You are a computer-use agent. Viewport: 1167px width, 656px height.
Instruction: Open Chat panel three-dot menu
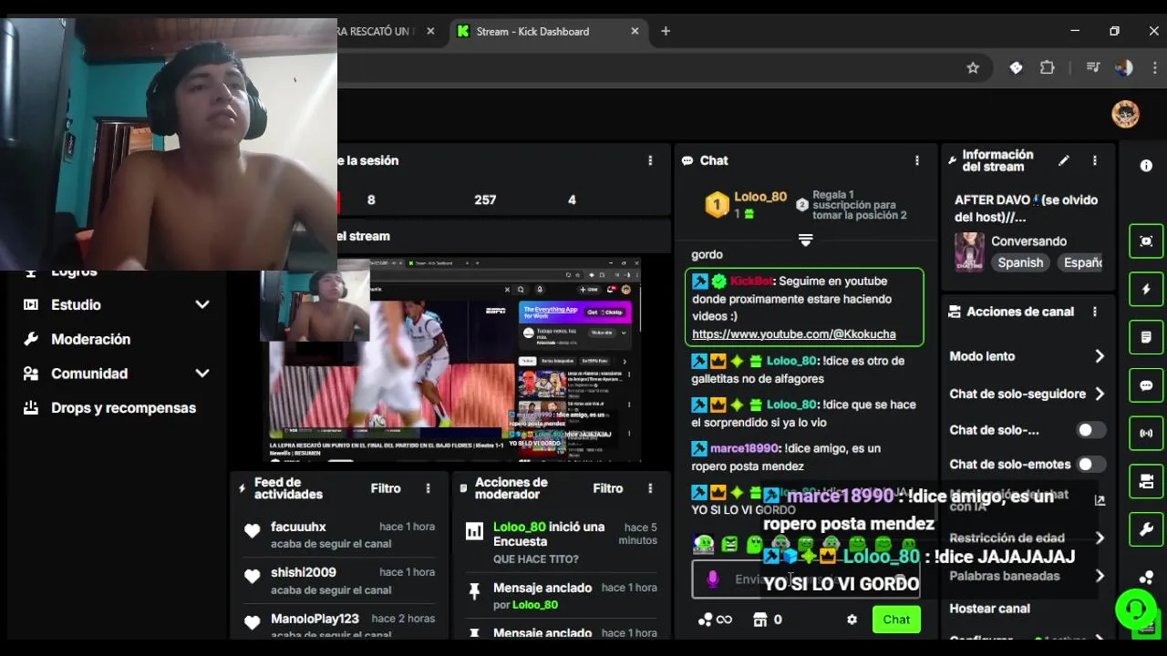(x=917, y=160)
